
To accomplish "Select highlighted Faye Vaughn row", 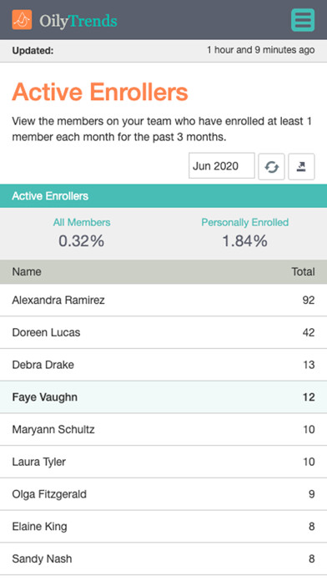I will (x=163, y=397).
